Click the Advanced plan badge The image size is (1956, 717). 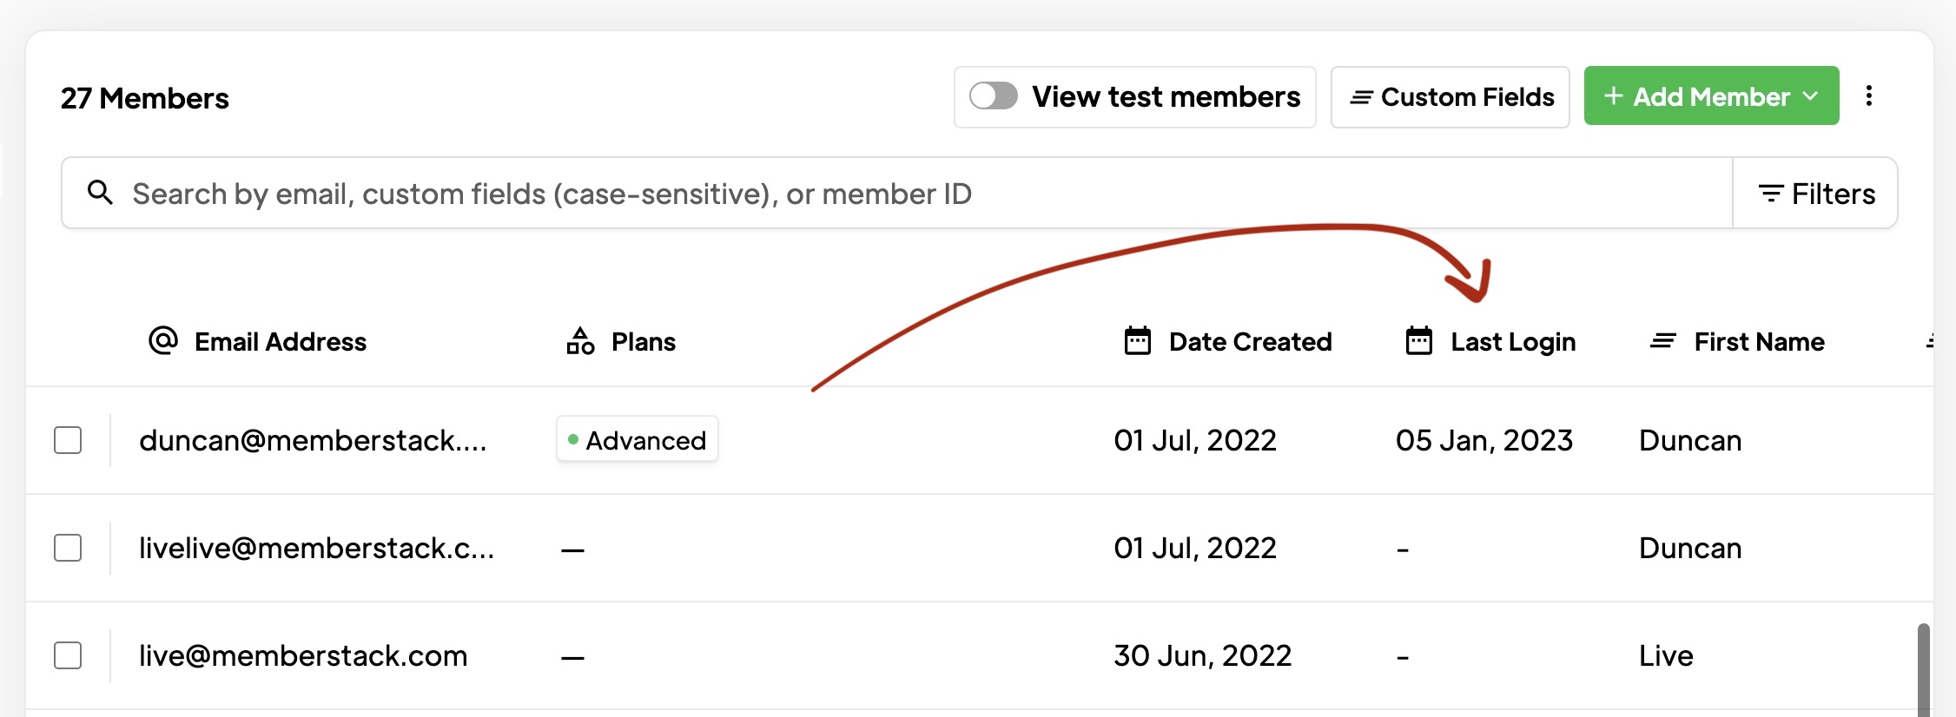pos(638,440)
